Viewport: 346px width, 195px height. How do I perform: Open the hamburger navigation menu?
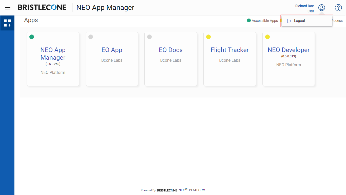[x=8, y=8]
